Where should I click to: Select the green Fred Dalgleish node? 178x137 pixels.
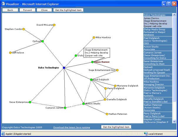tap(91, 80)
